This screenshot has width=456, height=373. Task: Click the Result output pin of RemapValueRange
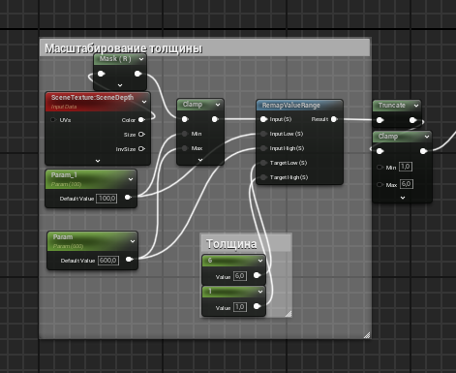click(x=334, y=119)
